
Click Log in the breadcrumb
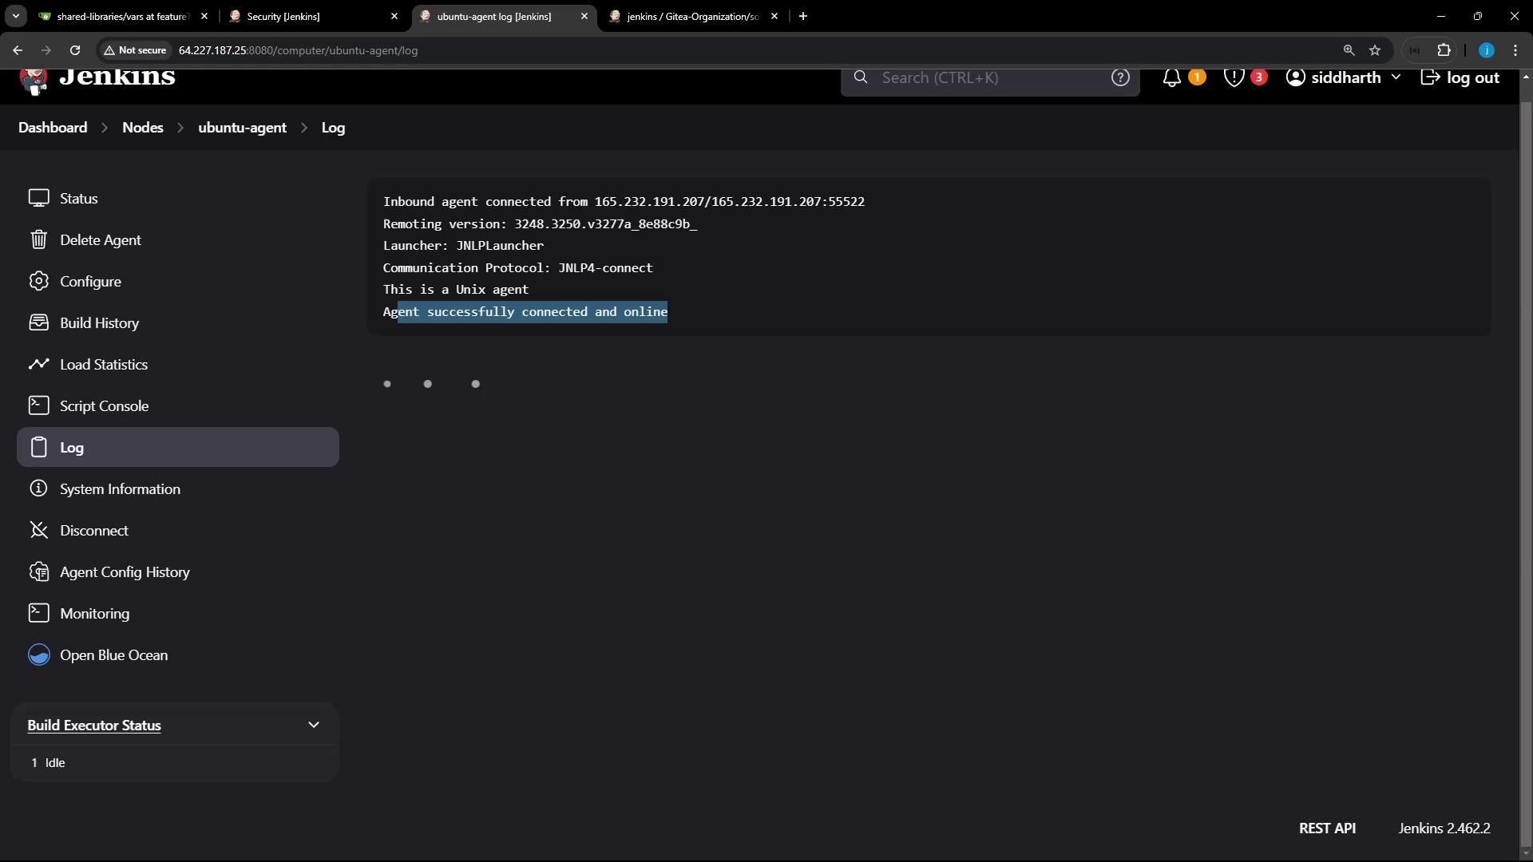point(333,128)
